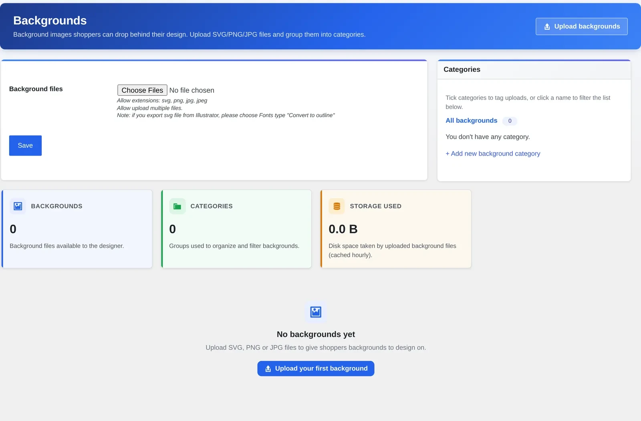Click the upload arrow icon in Upload backgrounds
The image size is (641, 421).
(x=547, y=27)
